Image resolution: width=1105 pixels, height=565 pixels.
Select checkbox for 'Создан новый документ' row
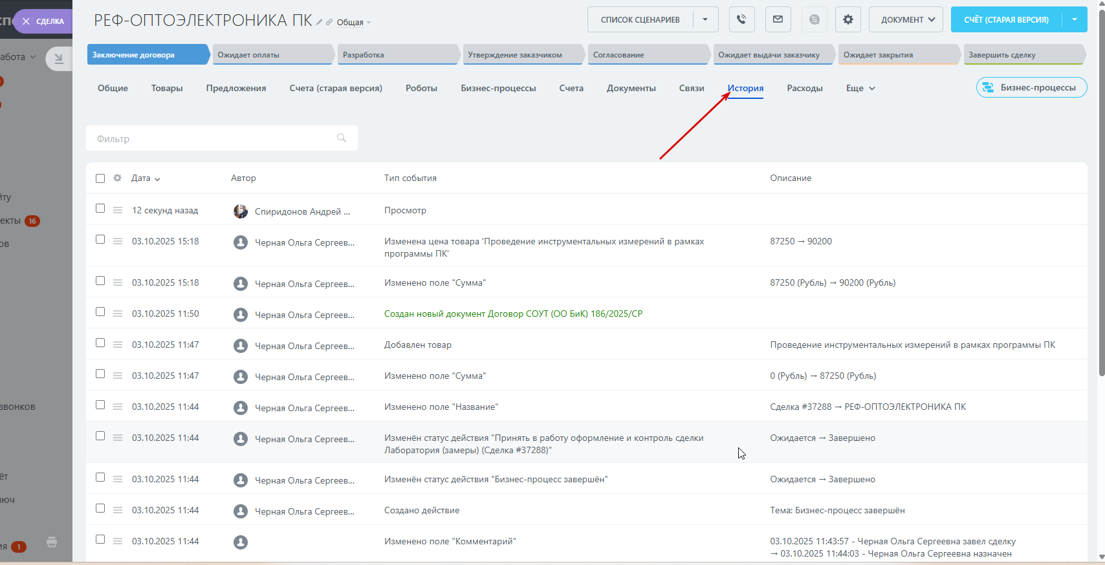point(100,312)
